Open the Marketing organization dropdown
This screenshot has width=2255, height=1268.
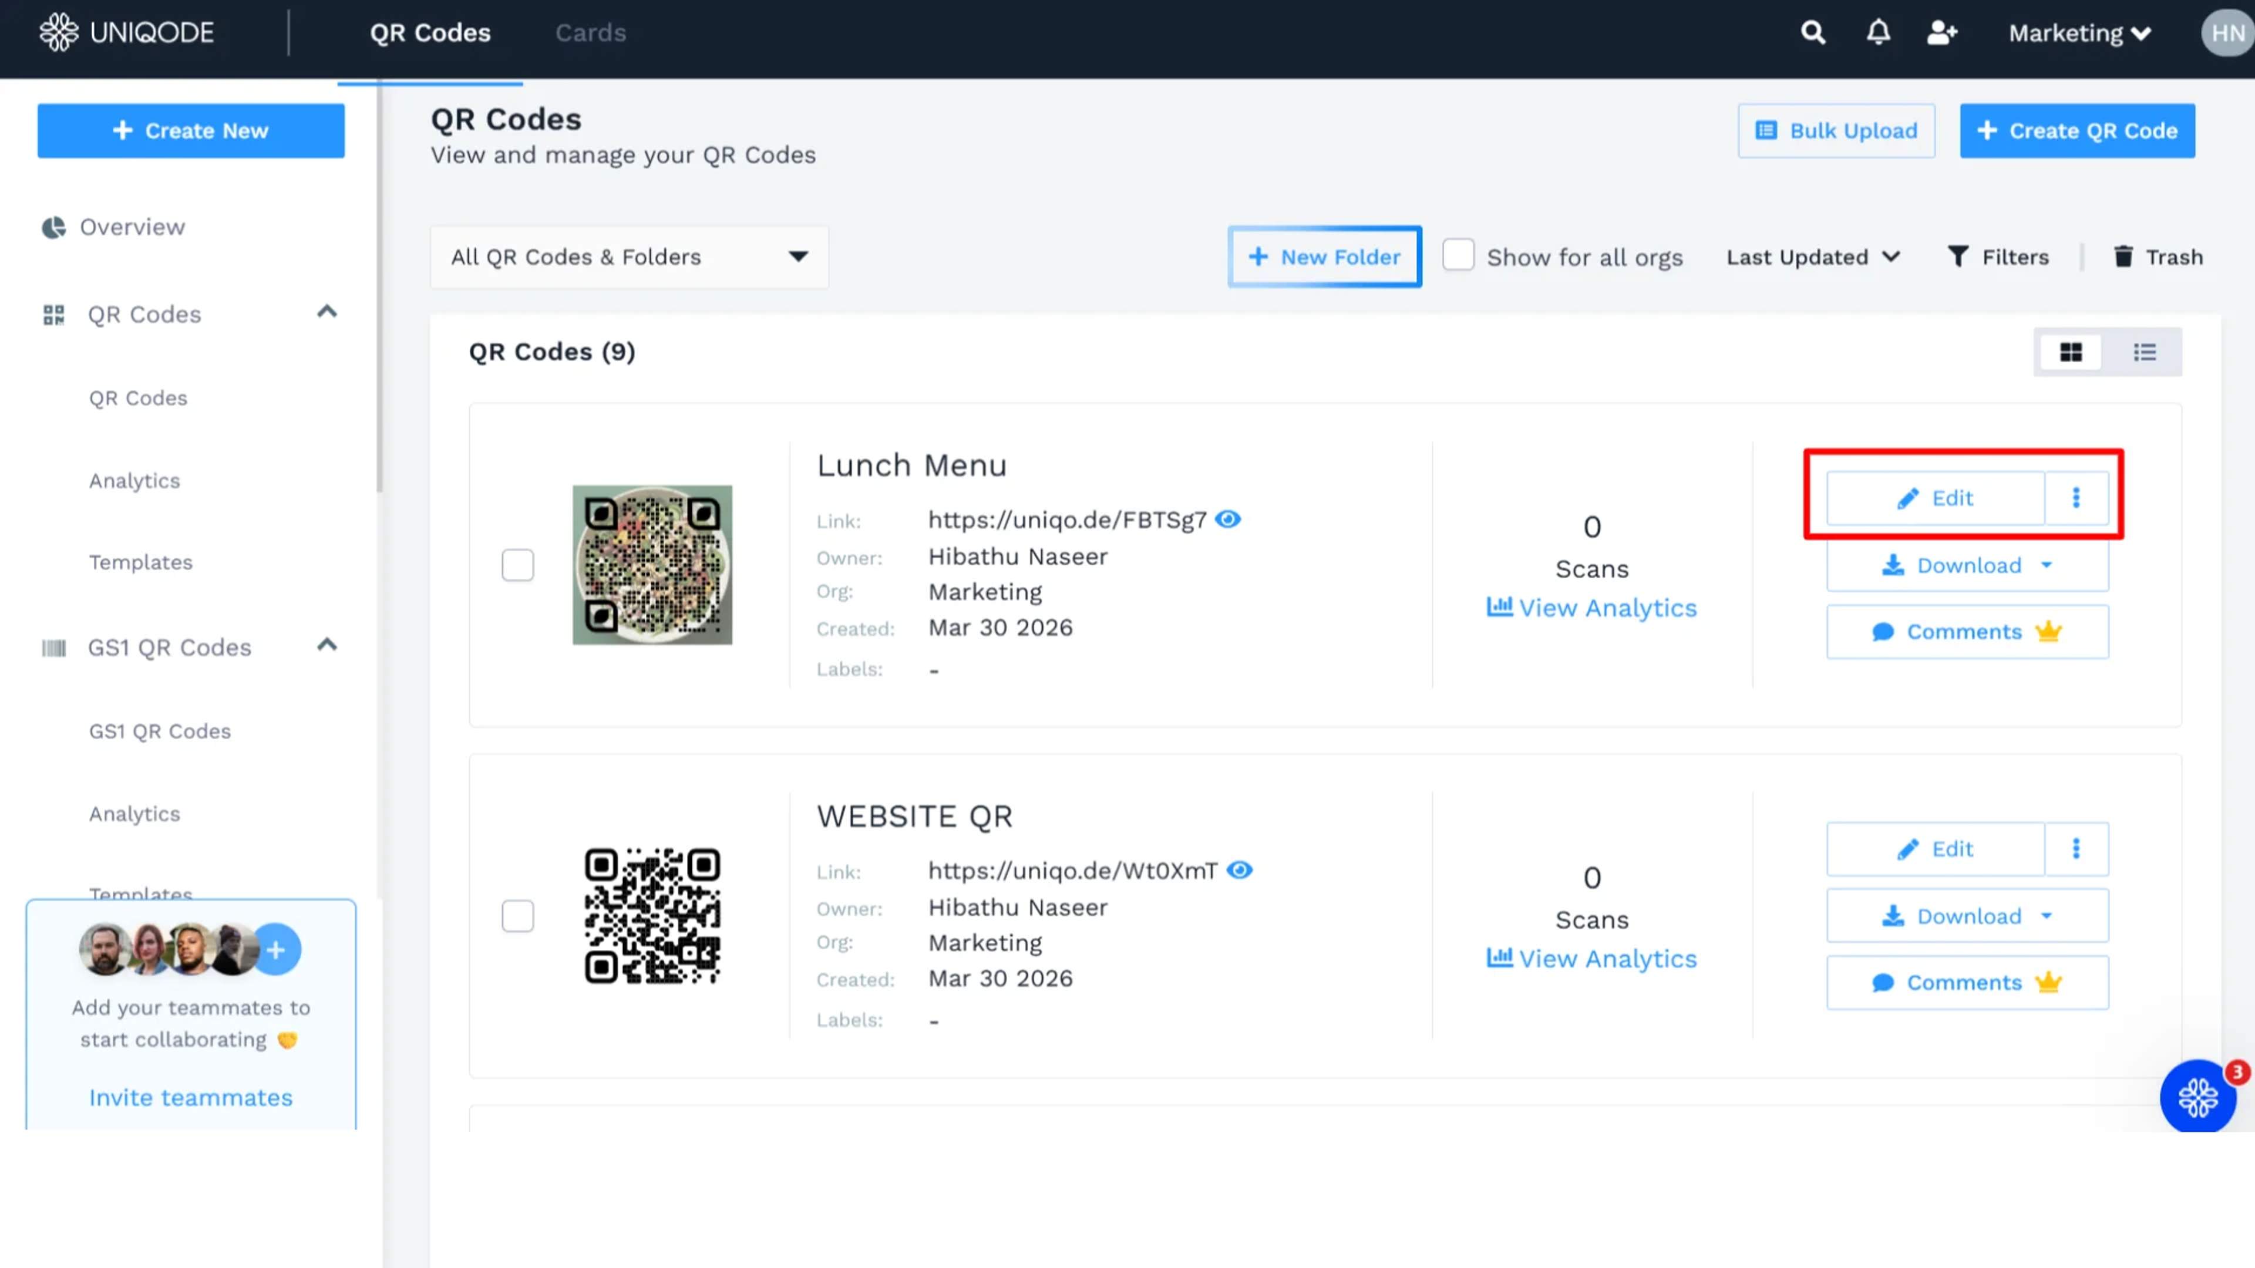[x=2080, y=33]
